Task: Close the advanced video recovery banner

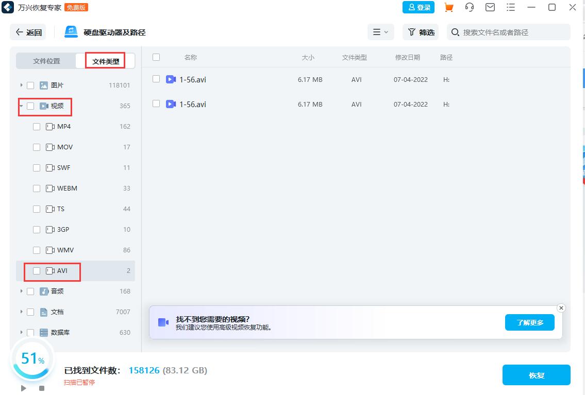Action: [x=561, y=308]
